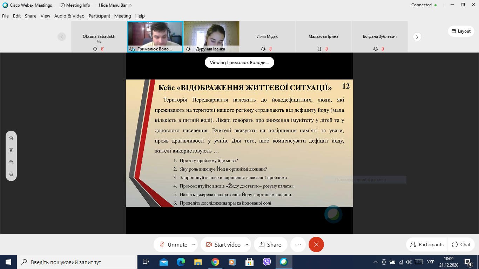
Task: Select Дурунда Іванка video thumbnail
Action: 211,37
